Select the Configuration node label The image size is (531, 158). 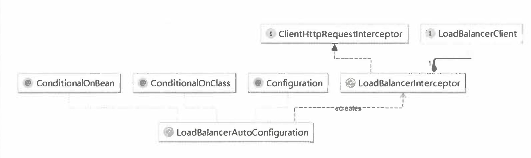(x=294, y=83)
